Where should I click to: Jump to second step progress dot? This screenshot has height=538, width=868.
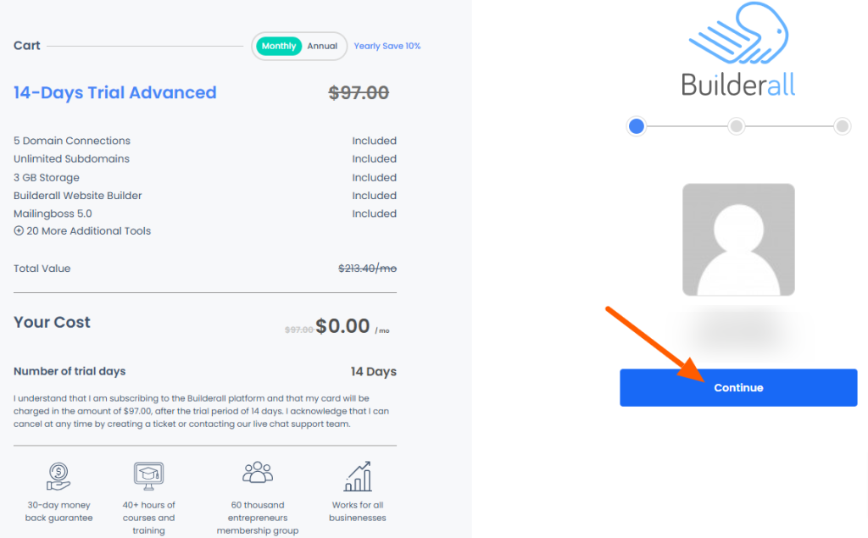pos(736,126)
